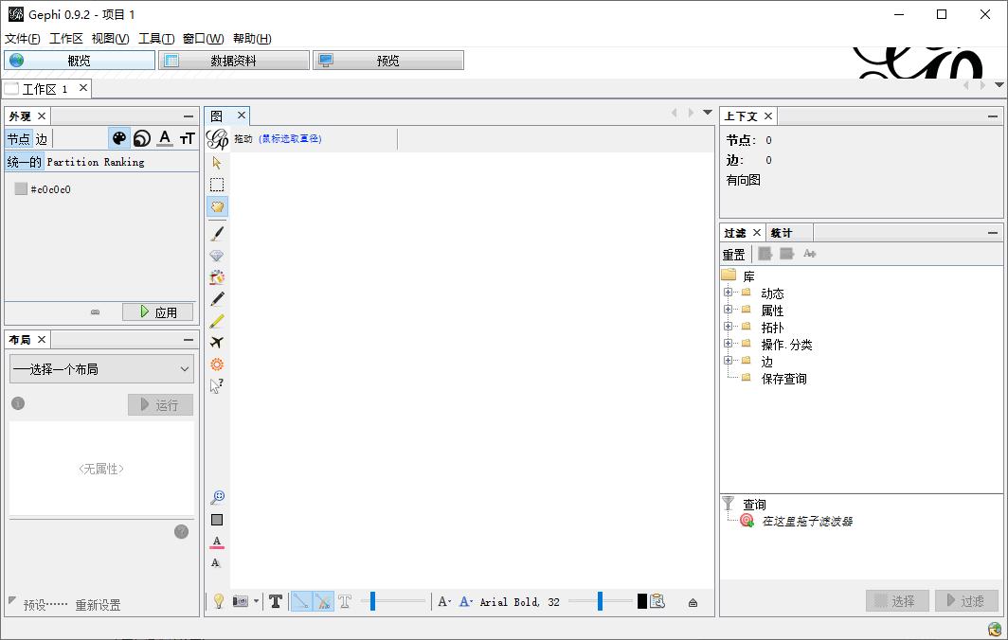Select the Partition appearance tab
1008x640 pixels.
click(x=73, y=162)
